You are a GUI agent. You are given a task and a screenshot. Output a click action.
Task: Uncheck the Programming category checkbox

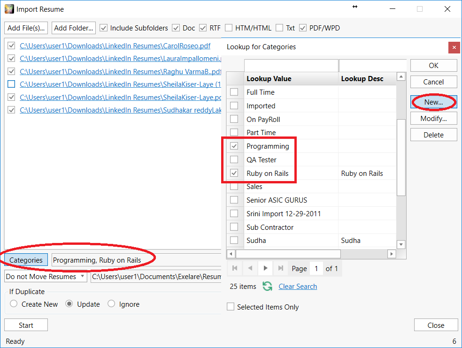234,146
